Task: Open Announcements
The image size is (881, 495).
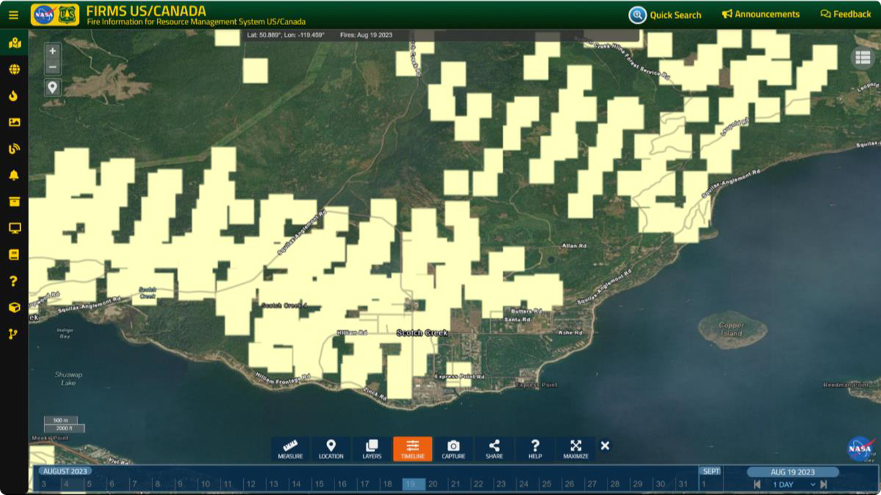Action: point(760,14)
